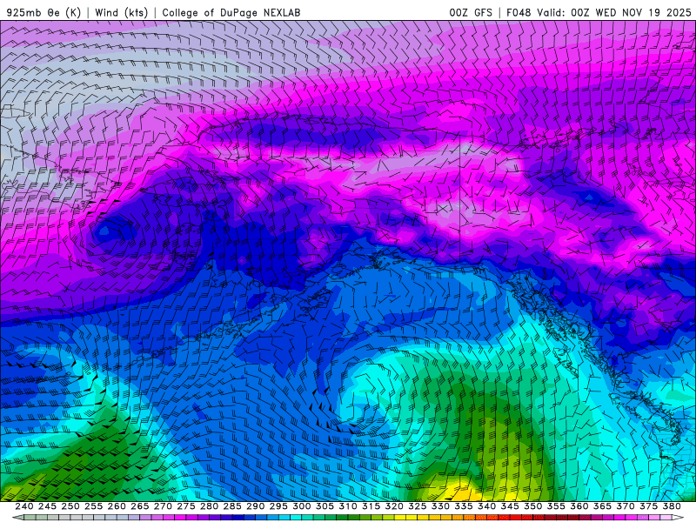Screen dimensions: 696x522
Task: Click the 255 color scale label
Action: click(93, 506)
